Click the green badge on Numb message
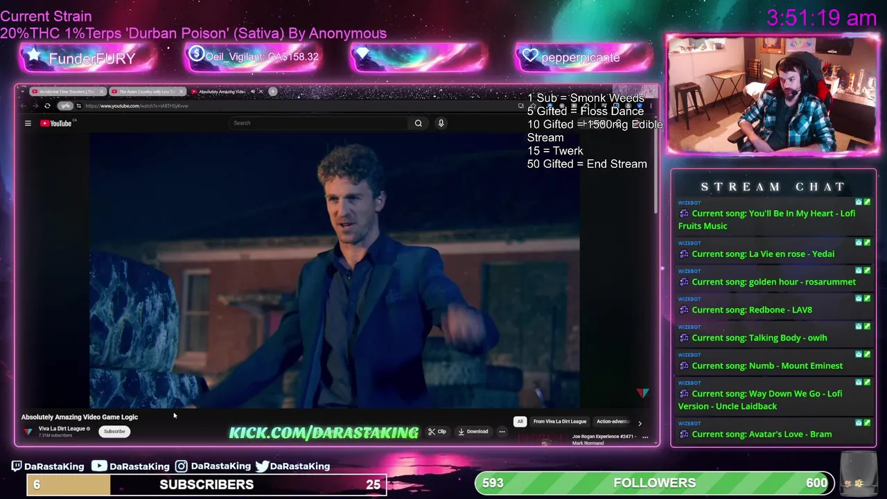 click(867, 354)
